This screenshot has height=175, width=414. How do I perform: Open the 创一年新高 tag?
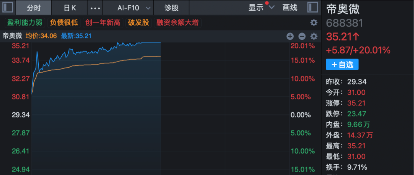[x=103, y=23]
